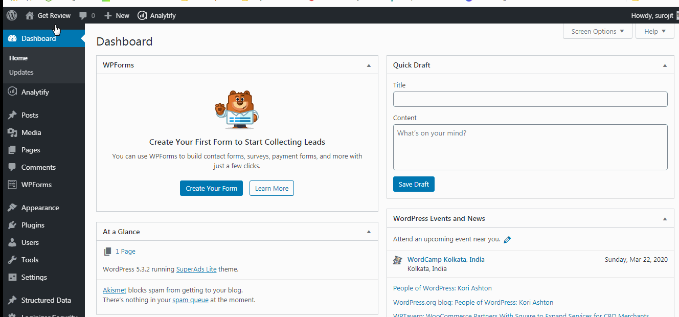
Task: Click the Analytify icon in the admin bar
Action: [142, 15]
